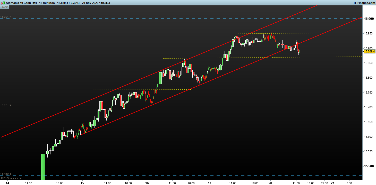Image resolution: width=376 pixels, height=185 pixels.
Task: Click the quote 15.889,4 (-0,30%) in the header
Action: (68, 3)
